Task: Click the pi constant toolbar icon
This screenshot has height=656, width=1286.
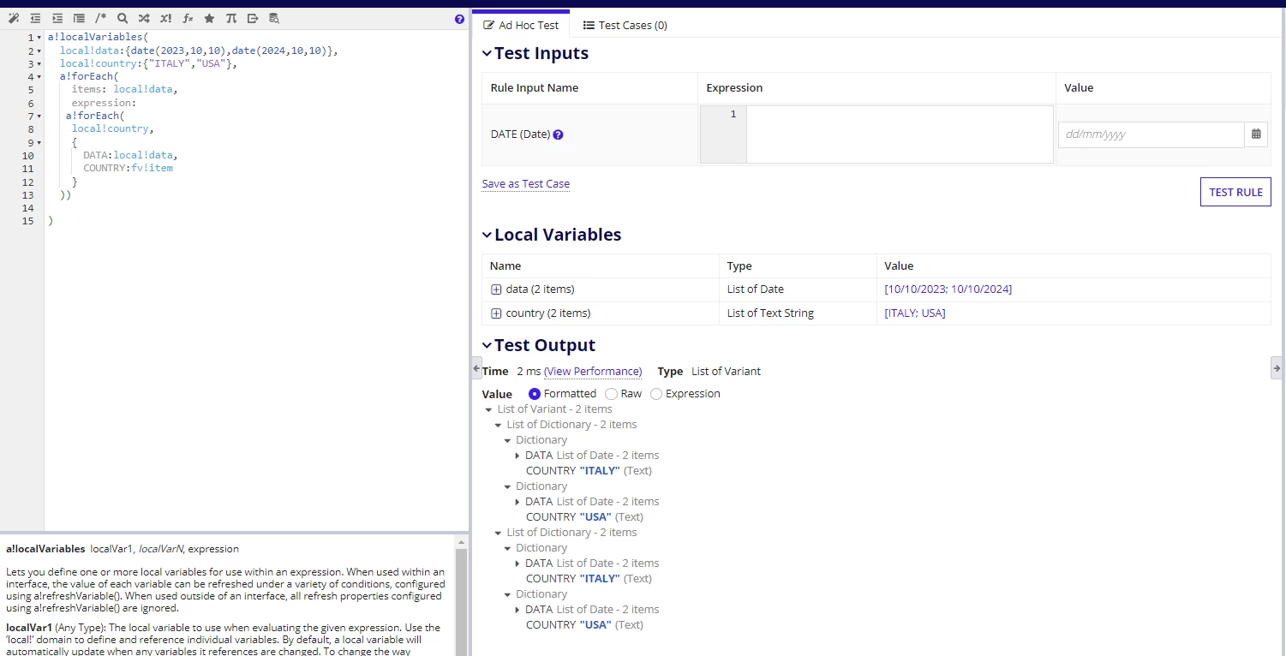Action: (231, 18)
